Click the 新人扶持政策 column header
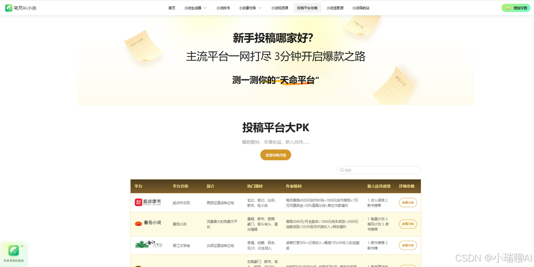Screen dimensions: 534x267 click(379, 186)
